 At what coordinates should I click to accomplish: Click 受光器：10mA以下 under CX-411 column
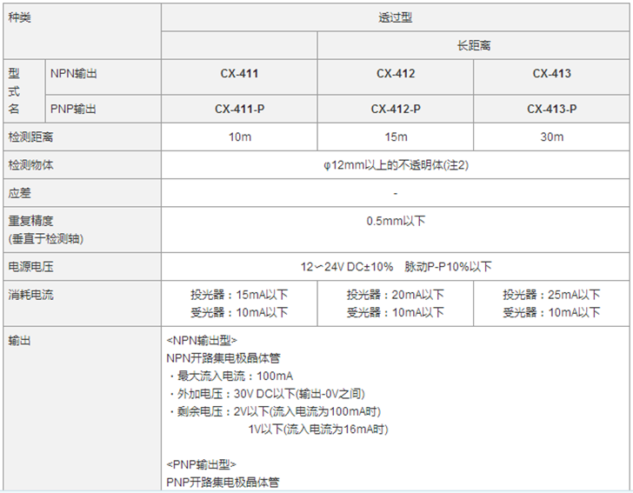click(x=239, y=312)
